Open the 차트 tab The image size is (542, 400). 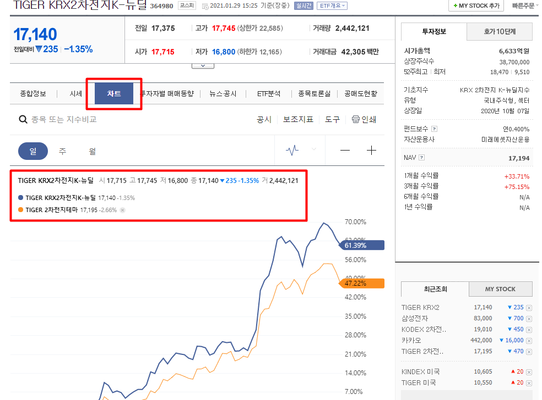point(113,93)
